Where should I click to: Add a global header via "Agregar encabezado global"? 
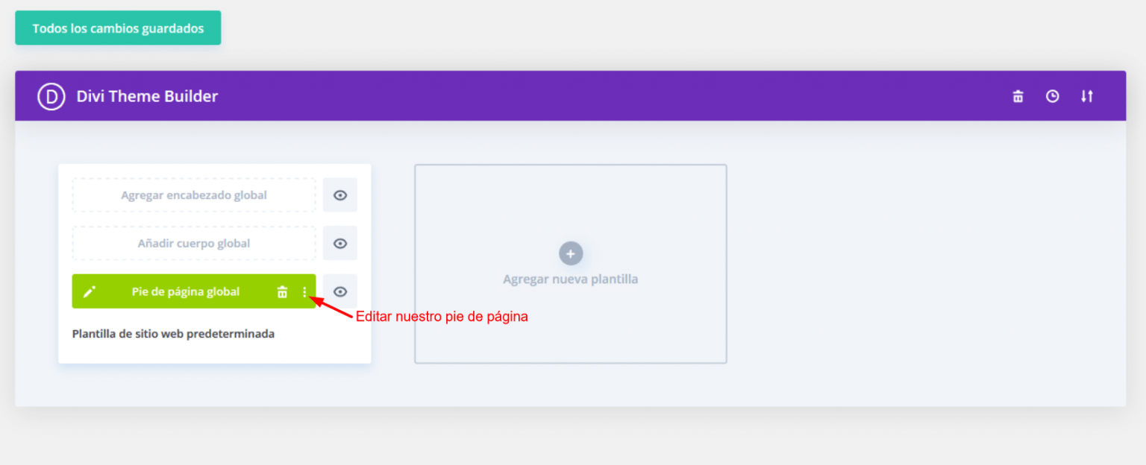point(194,195)
